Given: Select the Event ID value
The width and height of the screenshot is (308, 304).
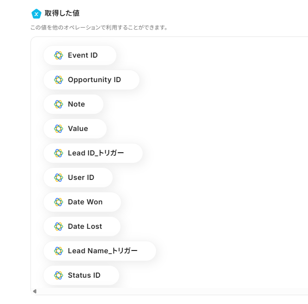Looking at the screenshot, I should click(83, 55).
